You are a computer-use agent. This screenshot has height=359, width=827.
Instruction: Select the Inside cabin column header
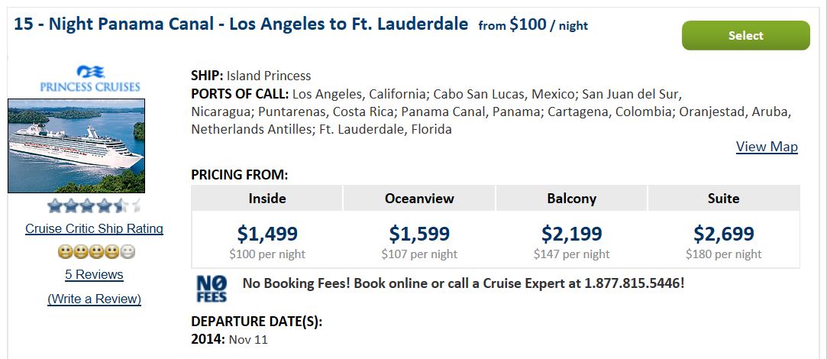coord(267,199)
